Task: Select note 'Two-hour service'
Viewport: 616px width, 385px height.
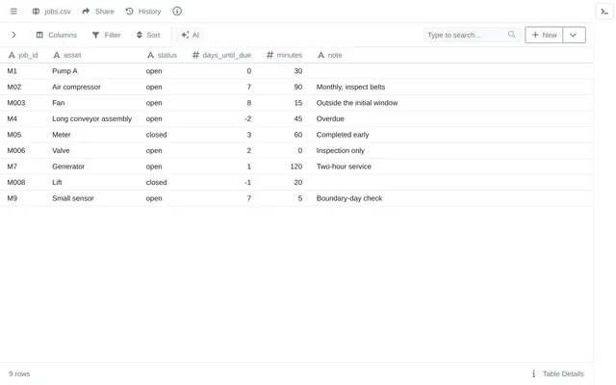Action: pos(344,167)
